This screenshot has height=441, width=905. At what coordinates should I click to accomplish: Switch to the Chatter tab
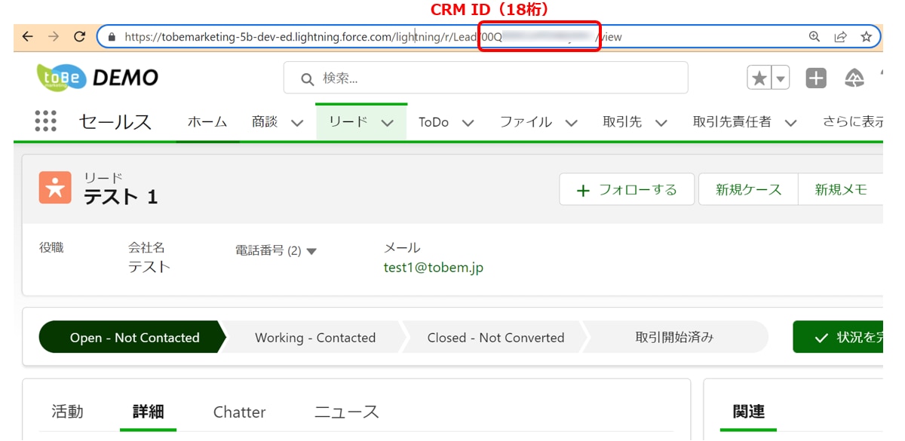click(x=239, y=412)
